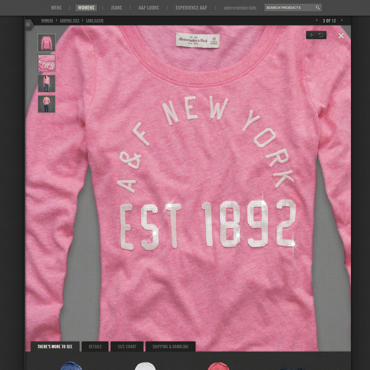Open the hamburger menu beside the breadcrumbs
This screenshot has width=370, height=370.
[x=28, y=24]
